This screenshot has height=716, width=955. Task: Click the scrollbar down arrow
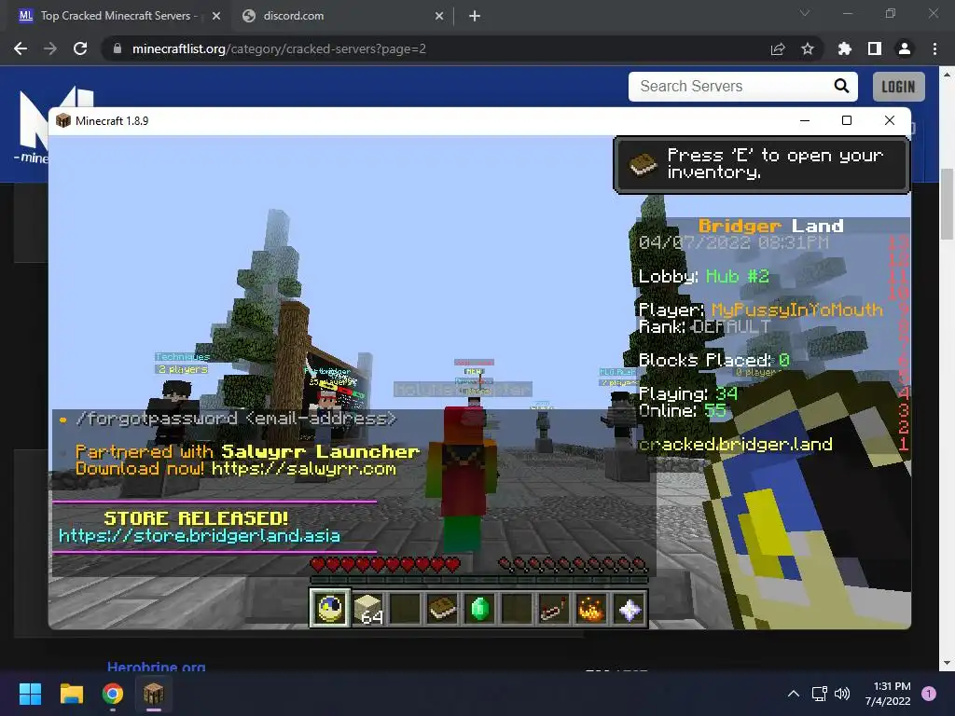(947, 663)
